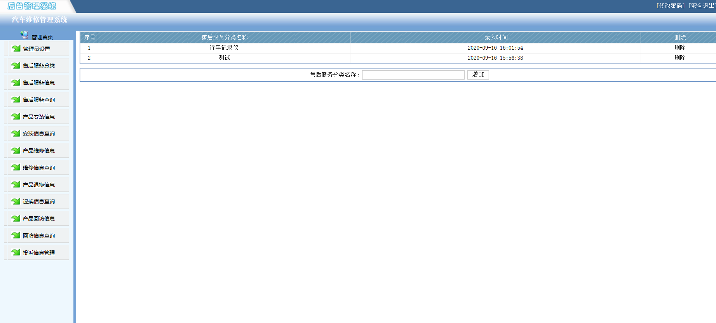
Task: Click the green arrow icon beside 投诉信息管理
Action: 16,252
